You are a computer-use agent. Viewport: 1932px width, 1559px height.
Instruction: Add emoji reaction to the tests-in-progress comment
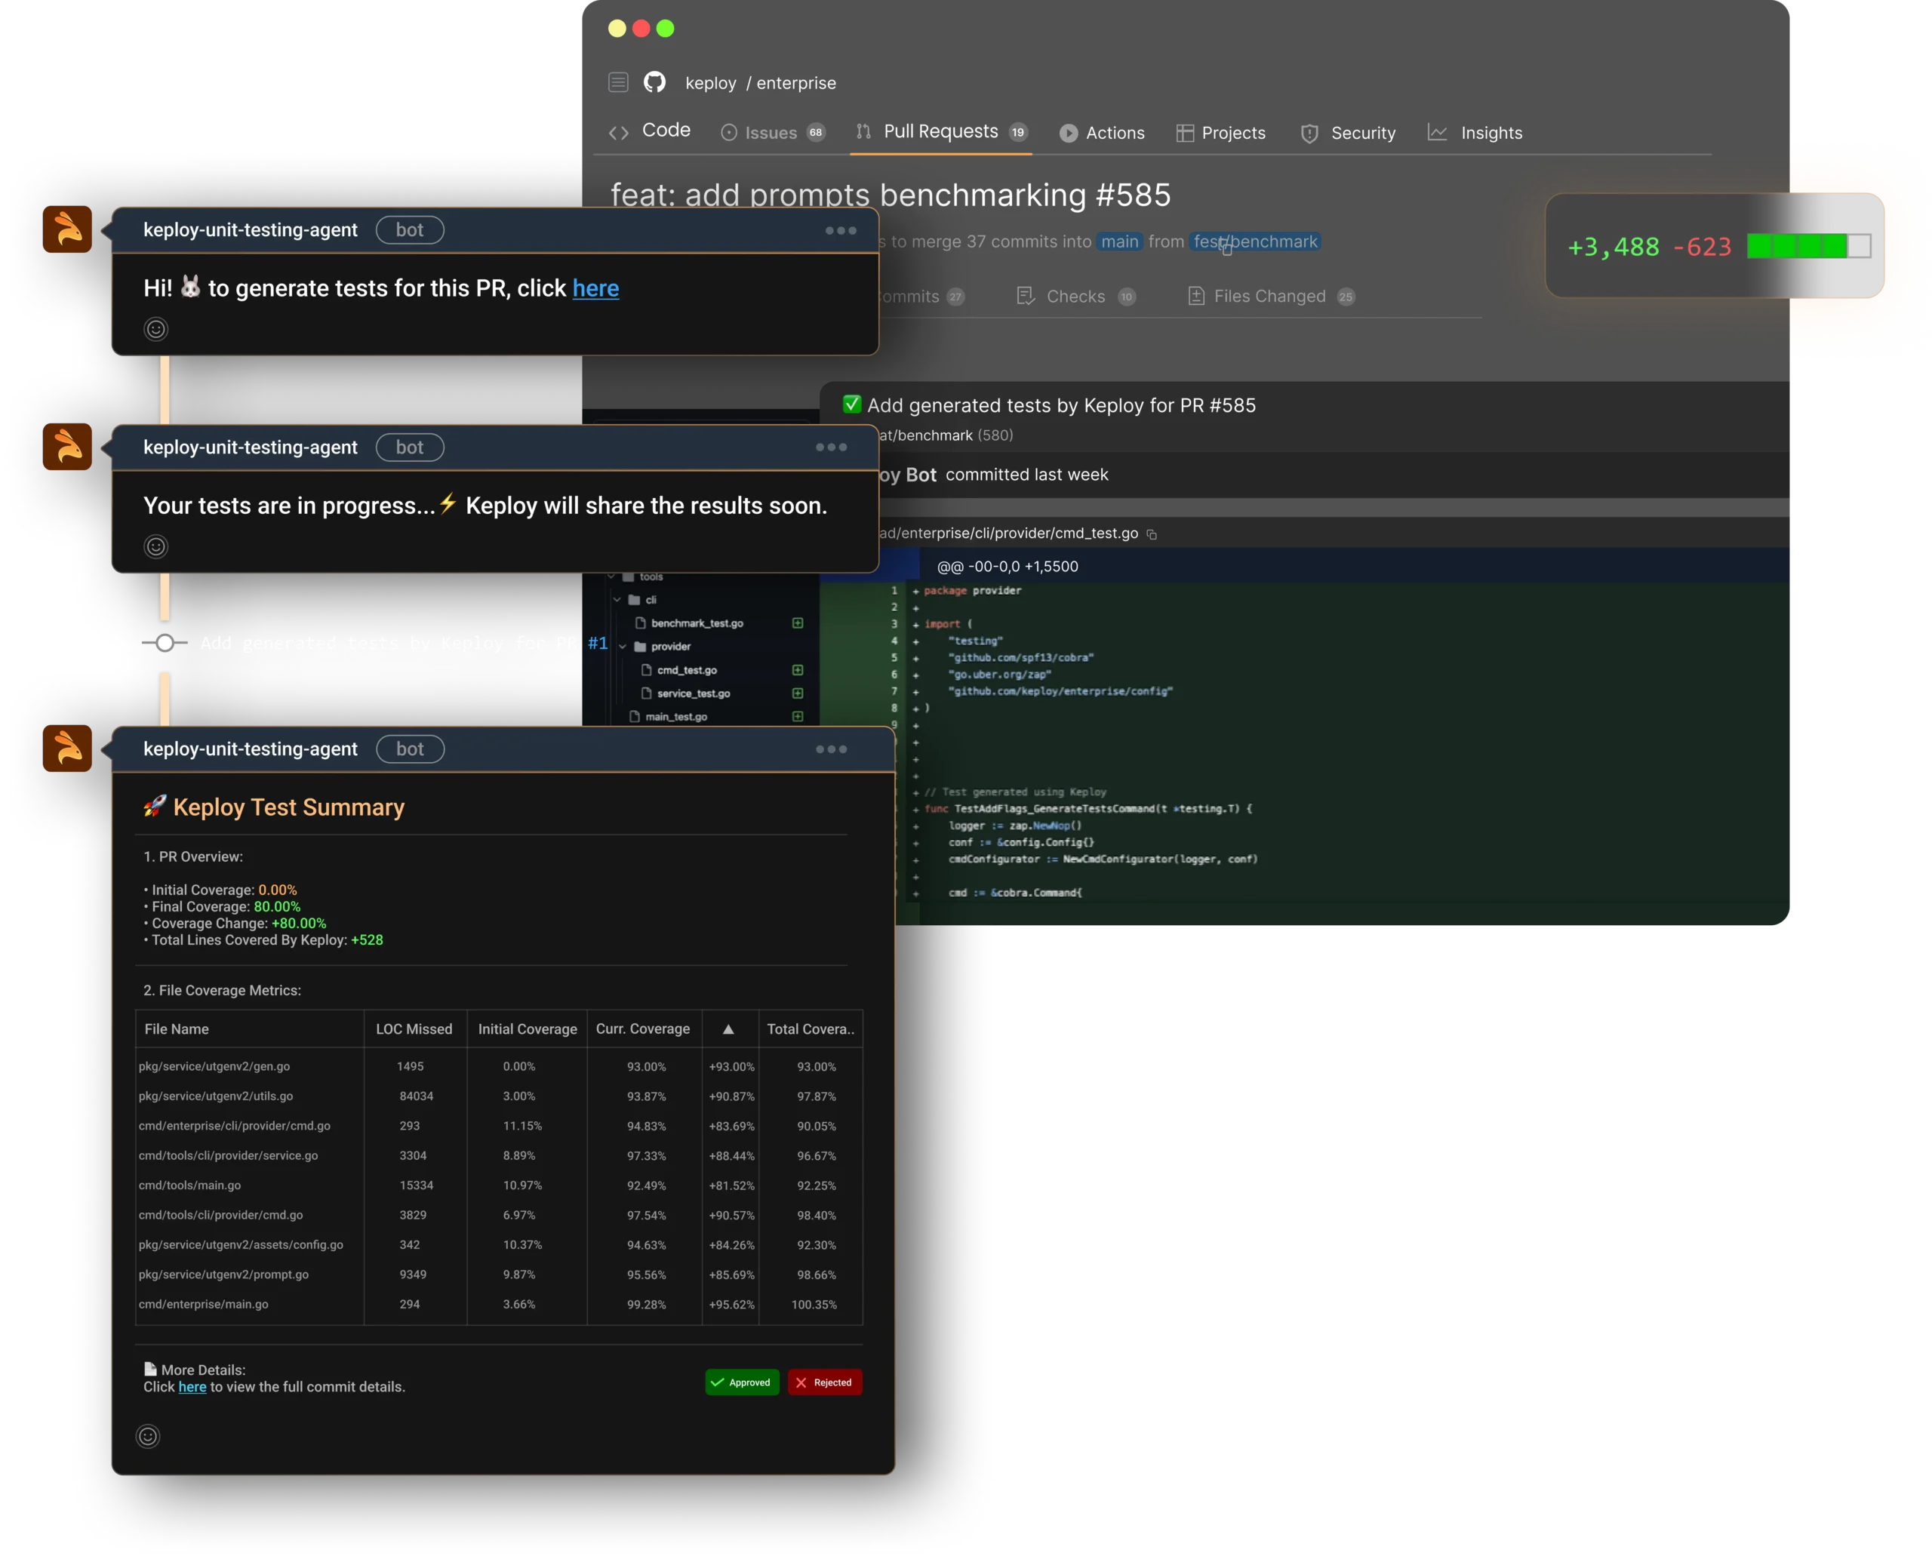click(156, 547)
